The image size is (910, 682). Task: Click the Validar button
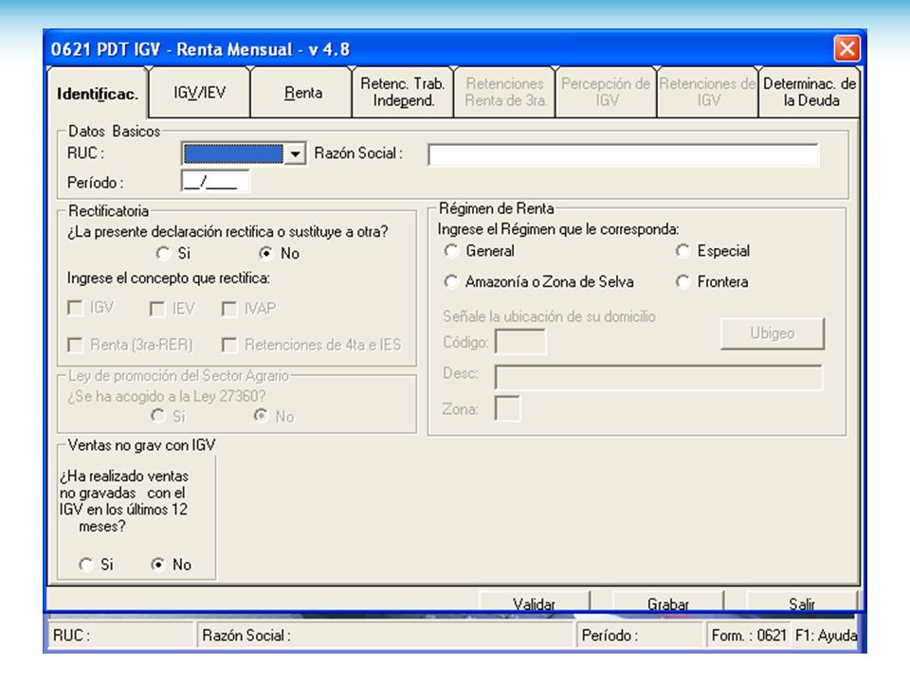click(x=534, y=602)
